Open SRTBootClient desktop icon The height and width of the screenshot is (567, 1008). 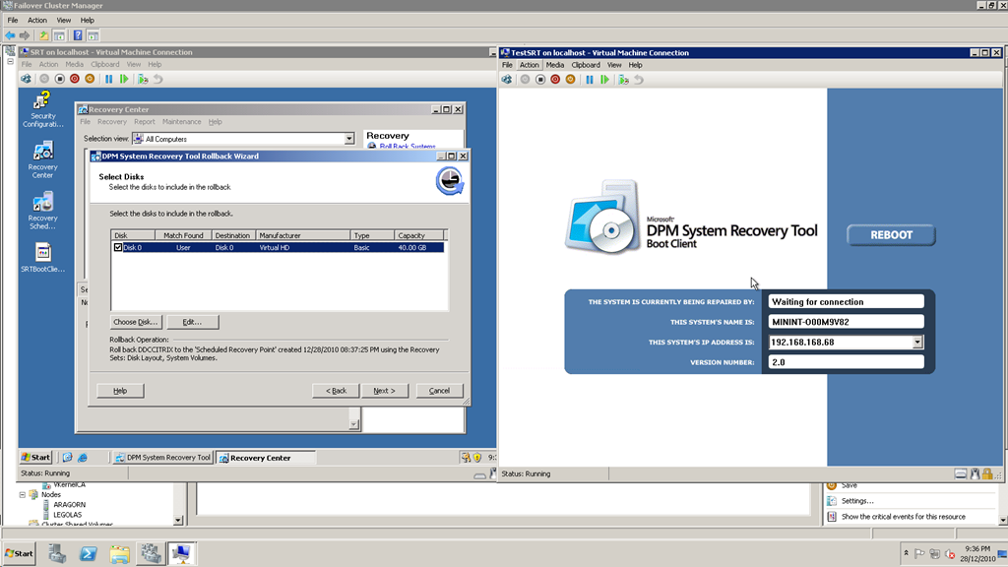(x=43, y=258)
